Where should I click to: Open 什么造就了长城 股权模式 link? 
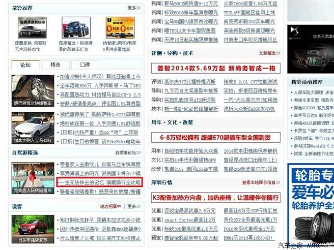click(100, 238)
